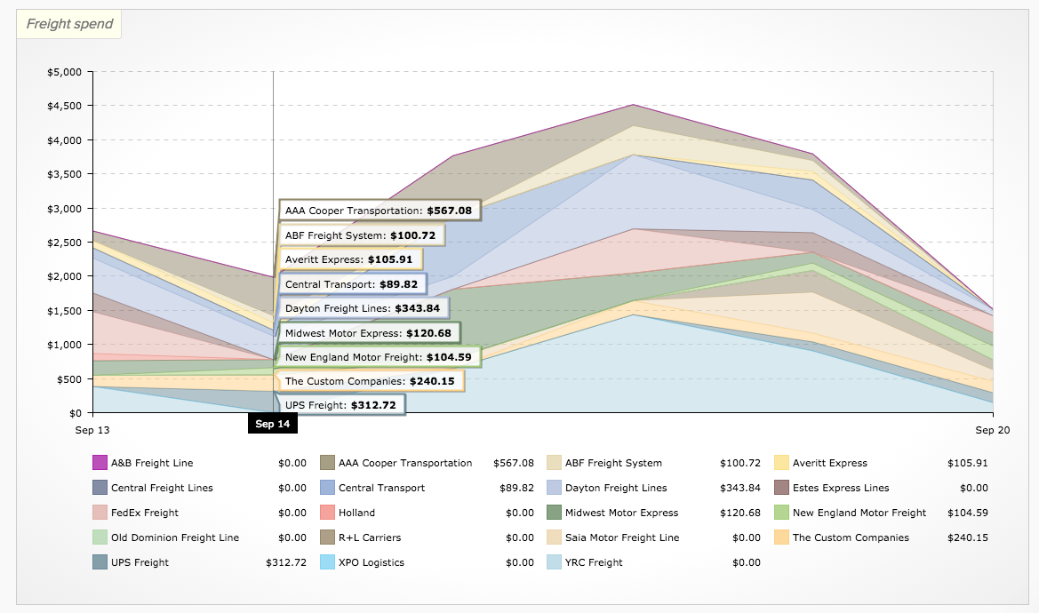Viewport: 1039px width, 613px height.
Task: Click the UPS Freight legend label
Action: click(140, 562)
